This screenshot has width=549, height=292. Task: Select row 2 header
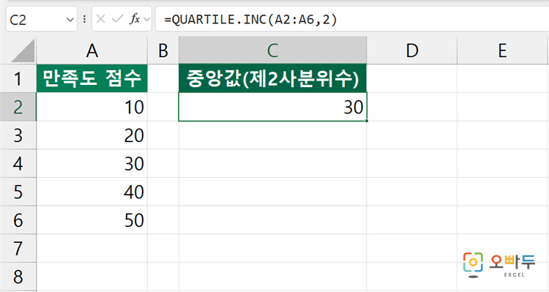(18, 107)
